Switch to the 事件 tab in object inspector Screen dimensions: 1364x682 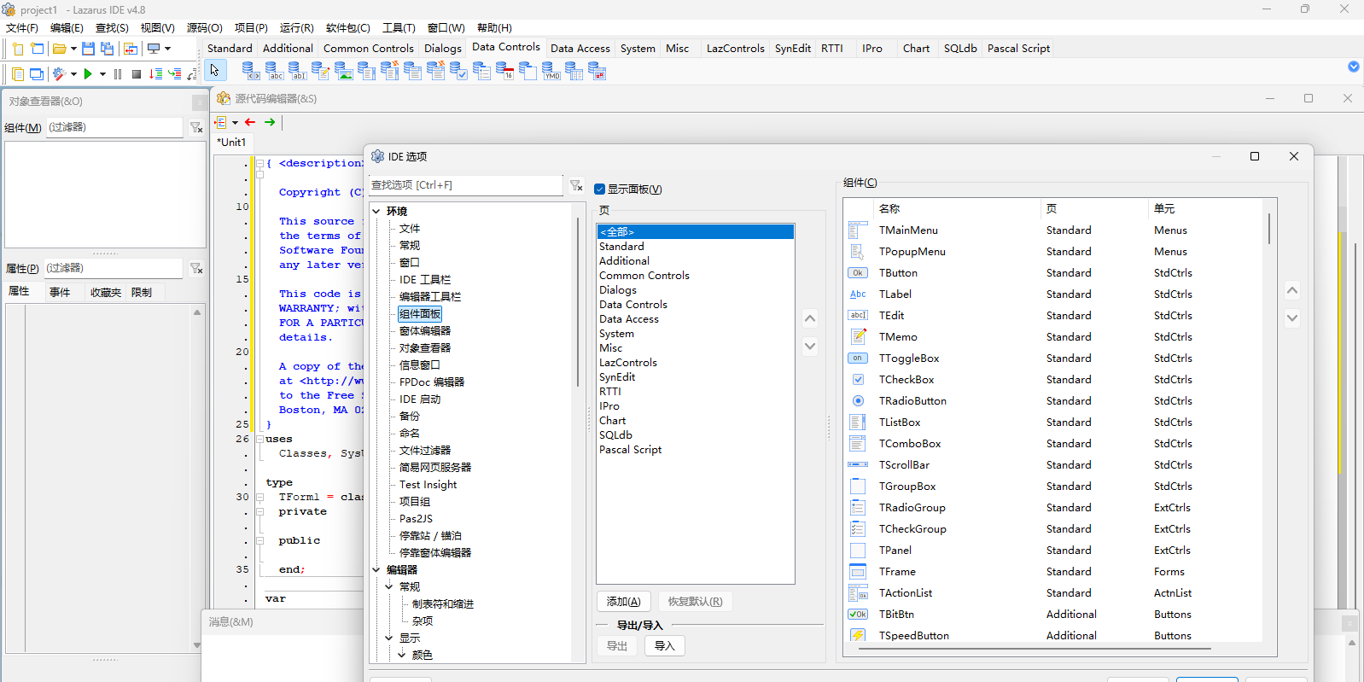[60, 292]
